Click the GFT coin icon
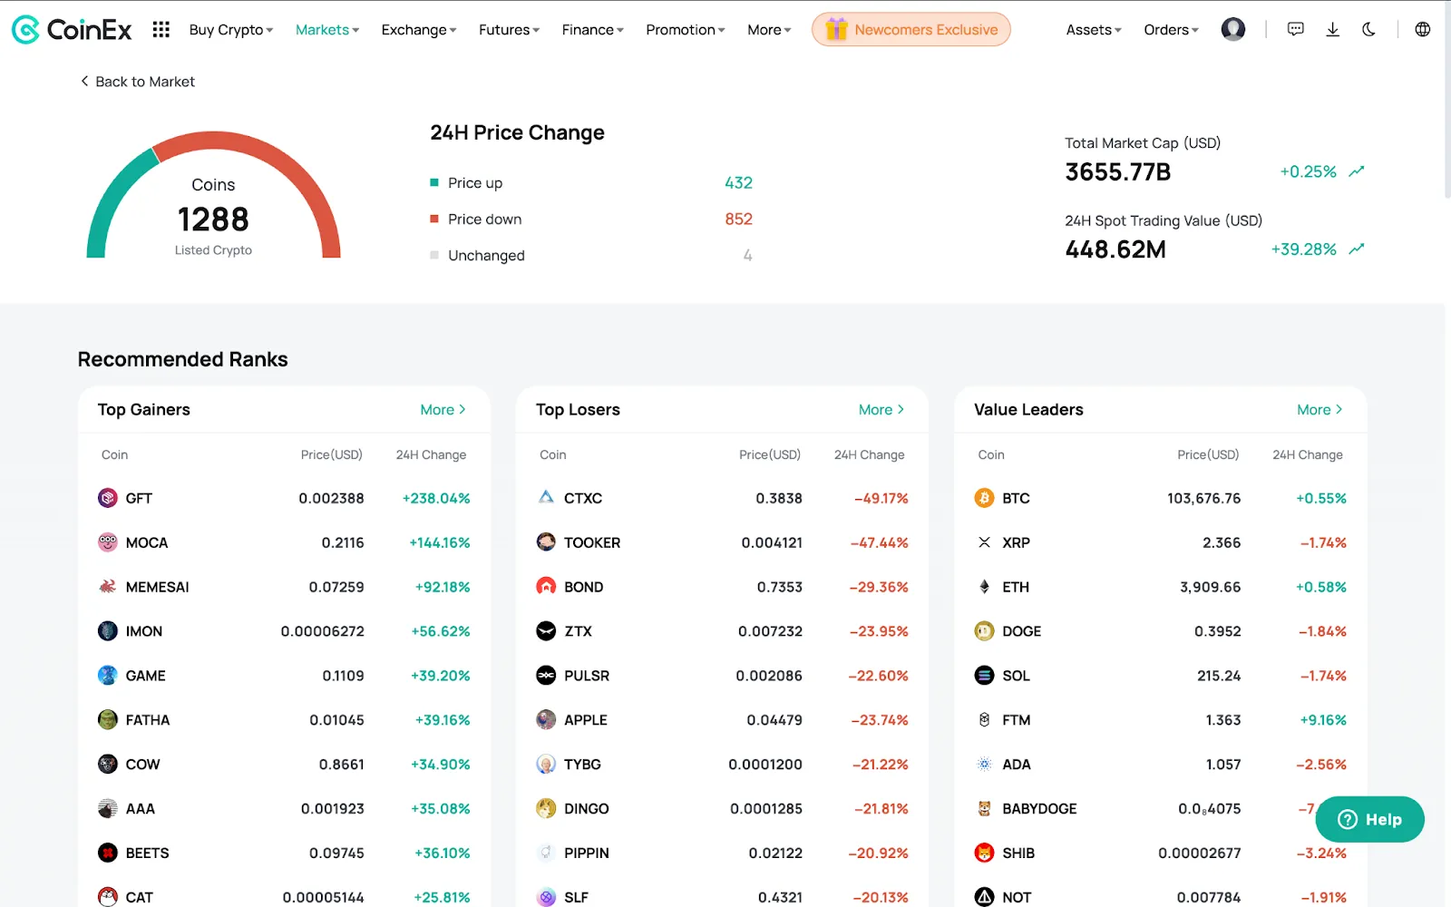The image size is (1451, 907). 108,498
